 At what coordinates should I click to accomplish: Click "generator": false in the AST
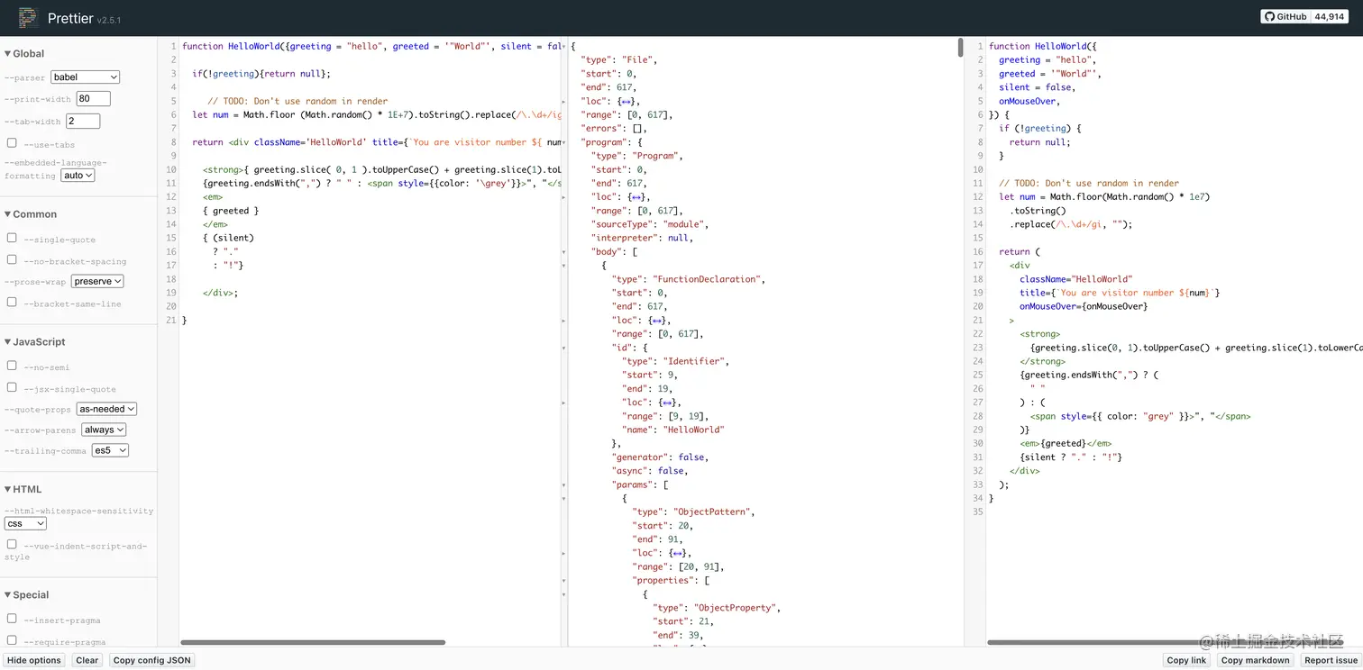[x=660, y=457]
